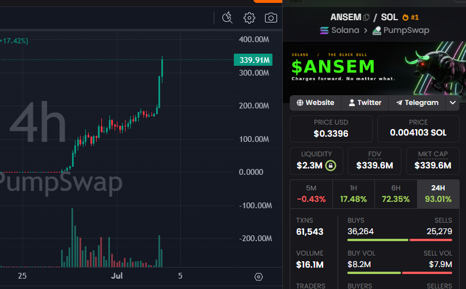The image size is (466, 289).
Task: Click the LIQUIDITY $2.3M value
Action: click(309, 166)
